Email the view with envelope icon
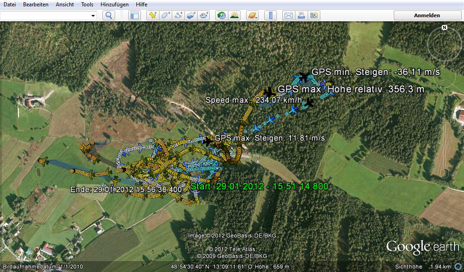The image size is (464, 272). [x=288, y=15]
